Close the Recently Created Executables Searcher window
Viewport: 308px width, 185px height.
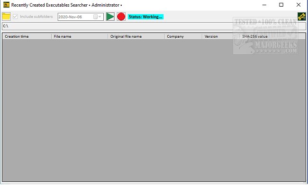[299, 5]
